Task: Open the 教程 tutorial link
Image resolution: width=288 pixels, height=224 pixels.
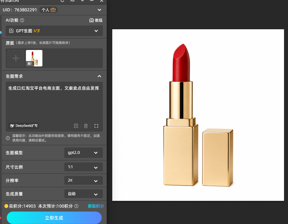Action: [96, 20]
